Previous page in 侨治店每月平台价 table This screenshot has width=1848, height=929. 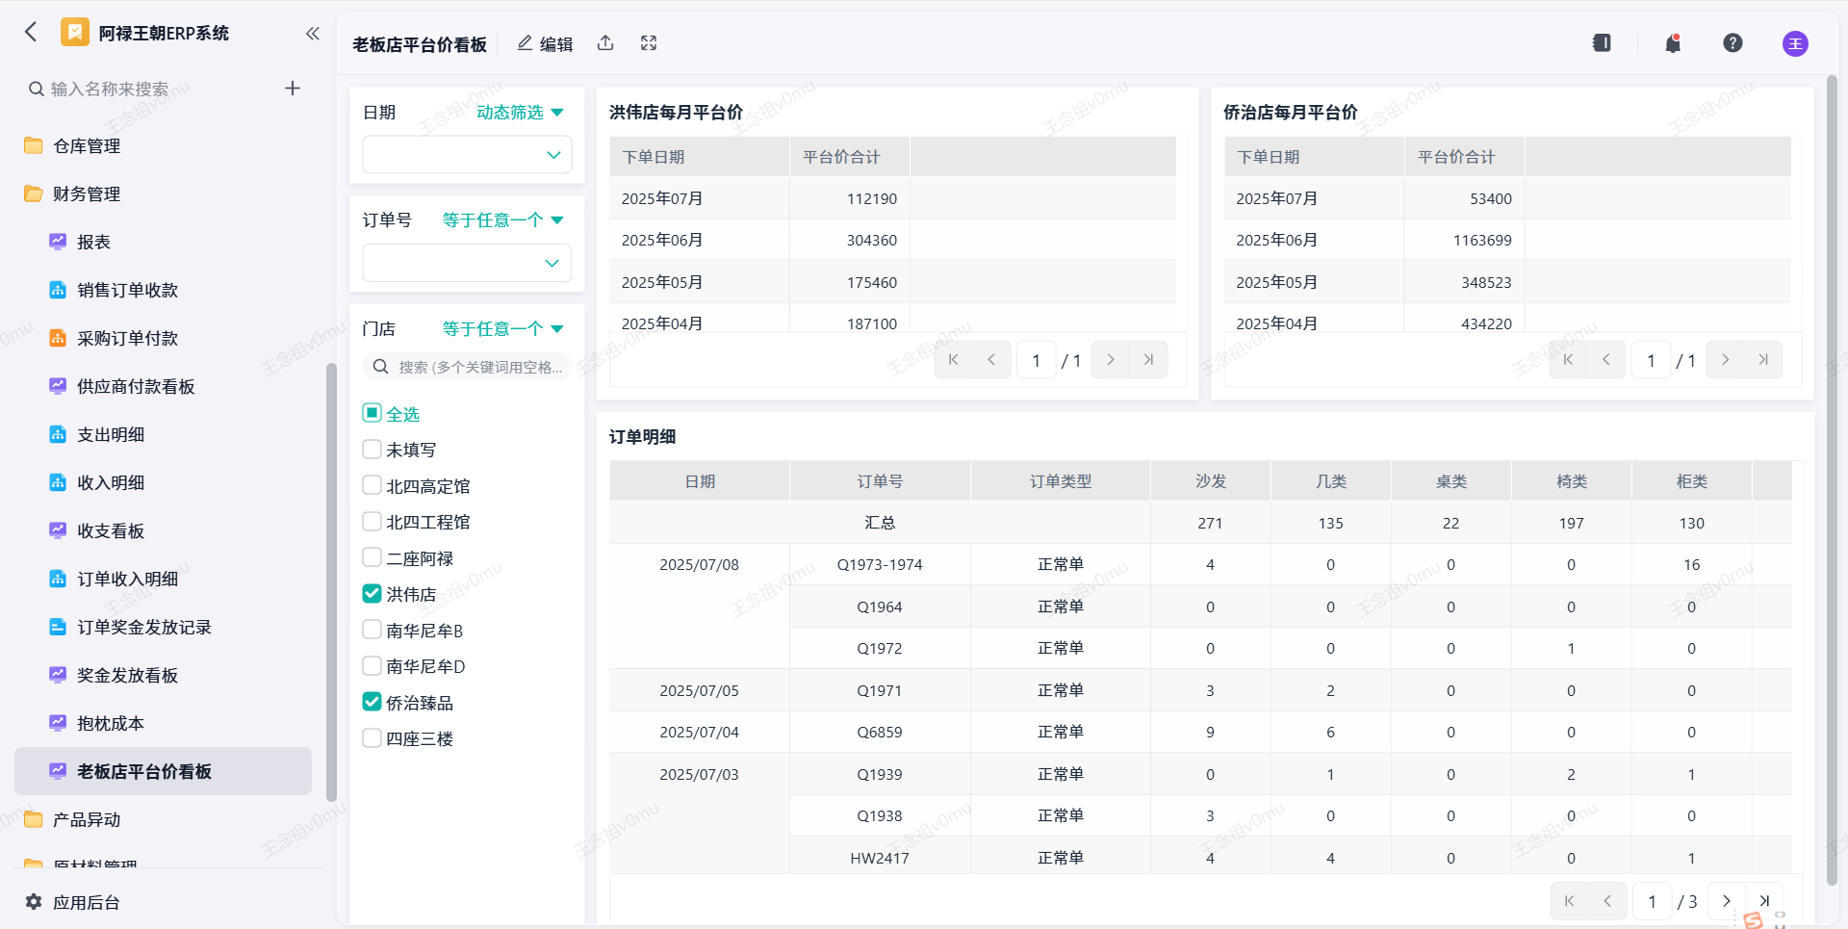point(1606,360)
